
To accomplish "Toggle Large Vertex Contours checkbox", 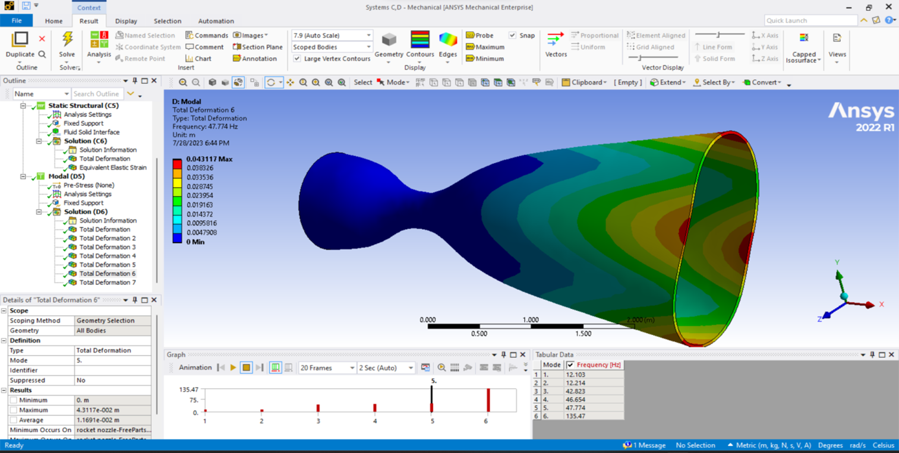I will pyautogui.click(x=297, y=59).
